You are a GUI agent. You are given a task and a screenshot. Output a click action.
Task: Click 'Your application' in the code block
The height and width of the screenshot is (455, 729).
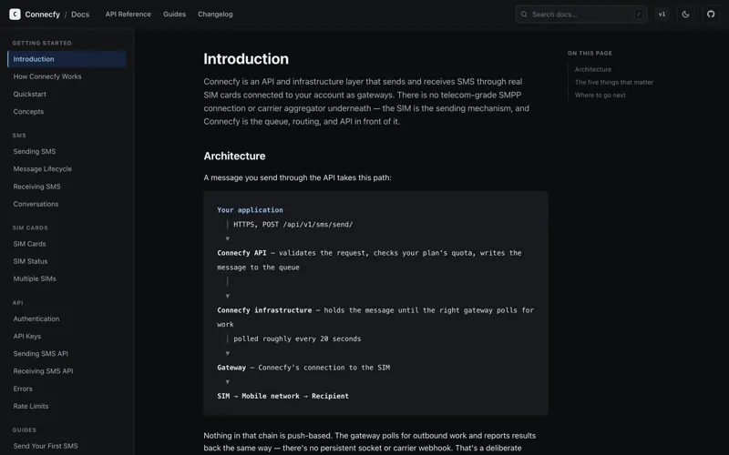click(x=250, y=210)
